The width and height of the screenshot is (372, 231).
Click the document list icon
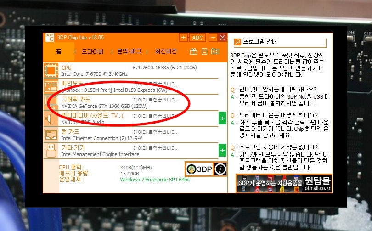point(204,51)
